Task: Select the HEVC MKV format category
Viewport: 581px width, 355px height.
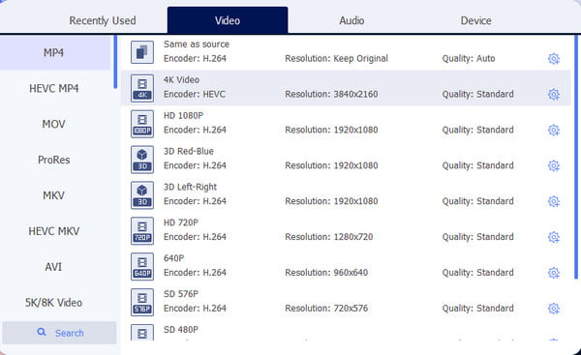Action: [55, 231]
